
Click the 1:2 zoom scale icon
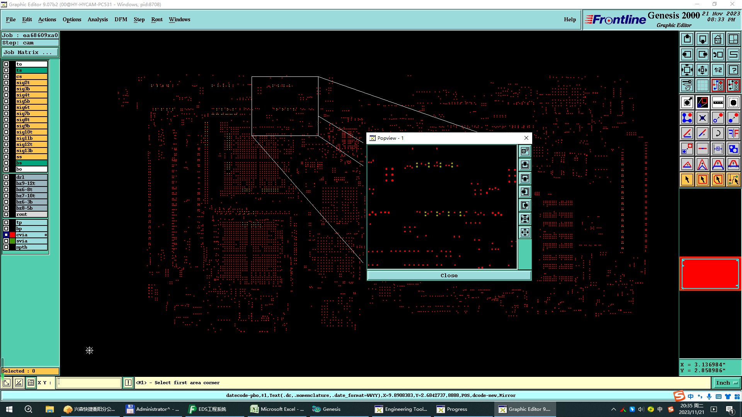718,70
